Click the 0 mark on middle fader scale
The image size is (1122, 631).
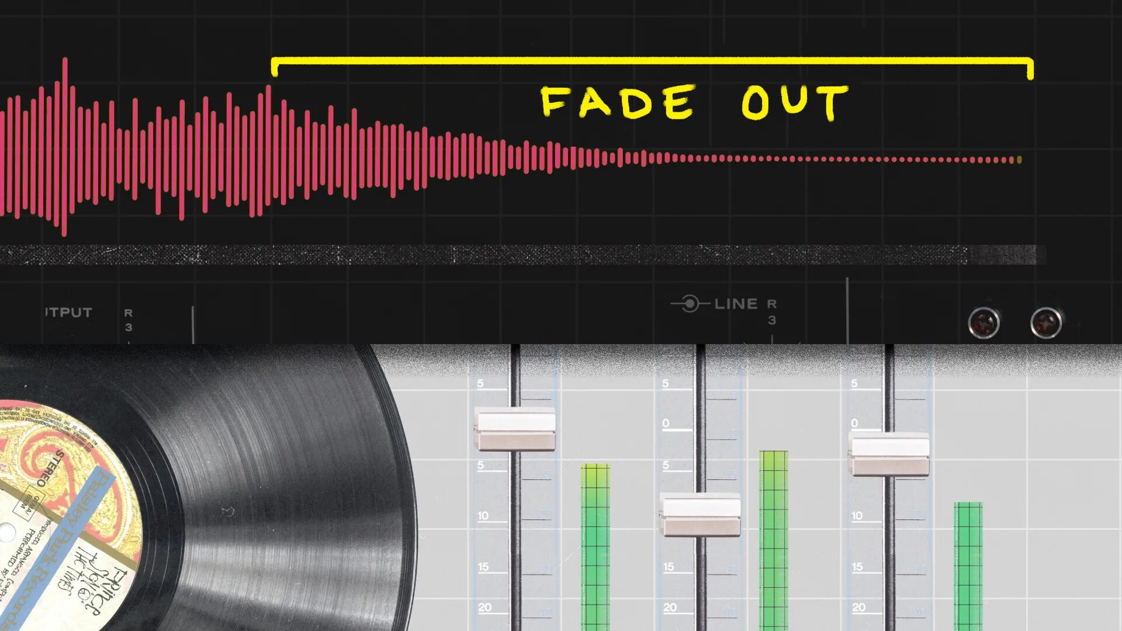coord(666,423)
